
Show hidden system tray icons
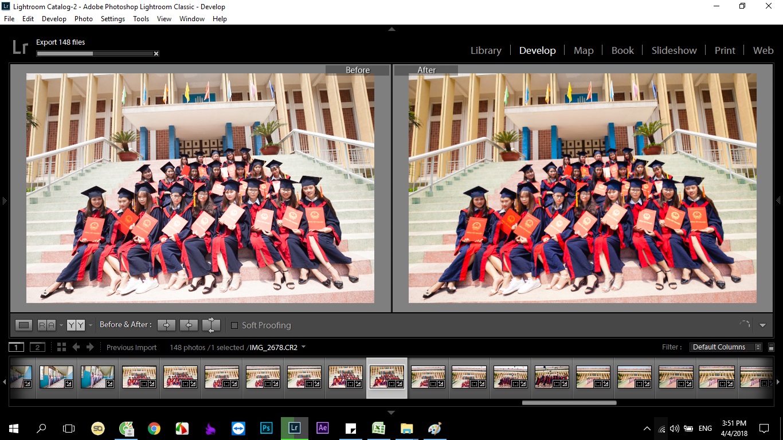pos(647,428)
